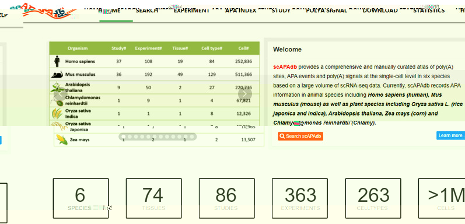Open the DOWNLOAD navigation tab
The image size is (465, 224).
[x=380, y=10]
